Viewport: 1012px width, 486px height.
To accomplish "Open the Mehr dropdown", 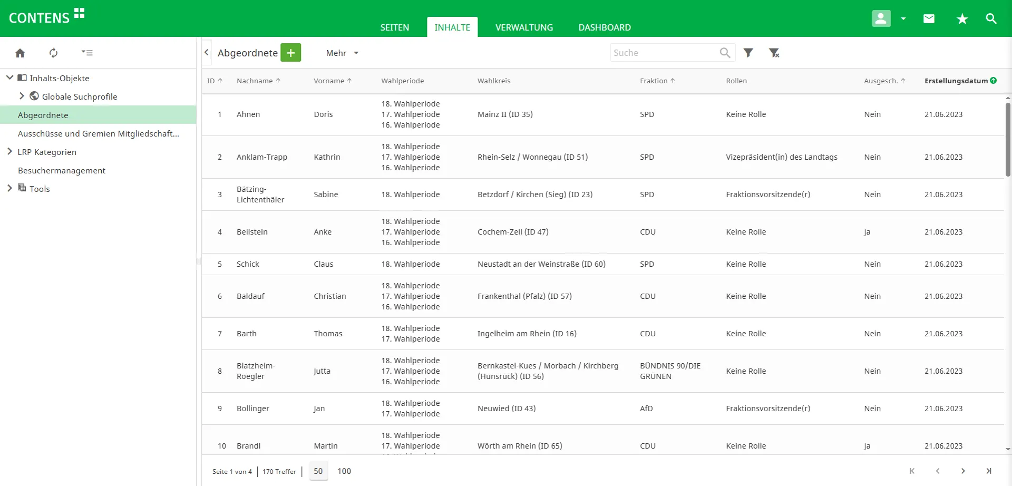I will pyautogui.click(x=342, y=53).
